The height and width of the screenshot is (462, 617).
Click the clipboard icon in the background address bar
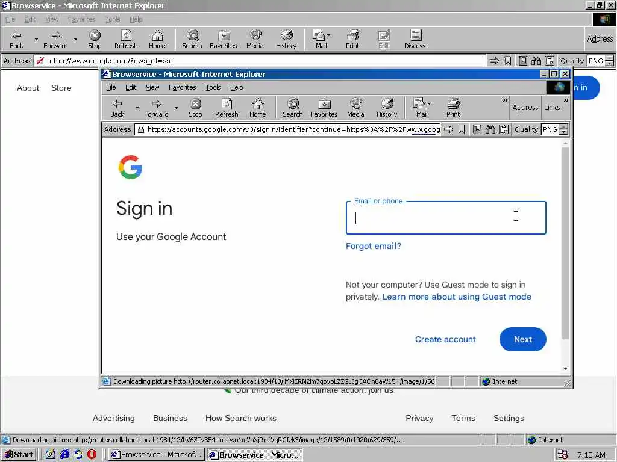click(550, 61)
